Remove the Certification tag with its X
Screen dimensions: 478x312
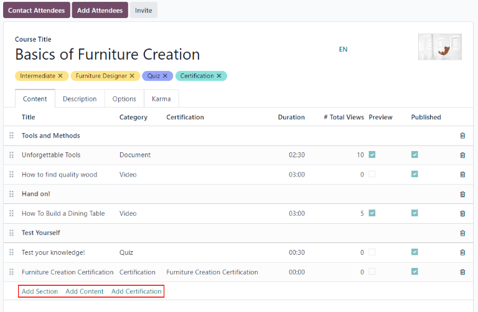219,76
